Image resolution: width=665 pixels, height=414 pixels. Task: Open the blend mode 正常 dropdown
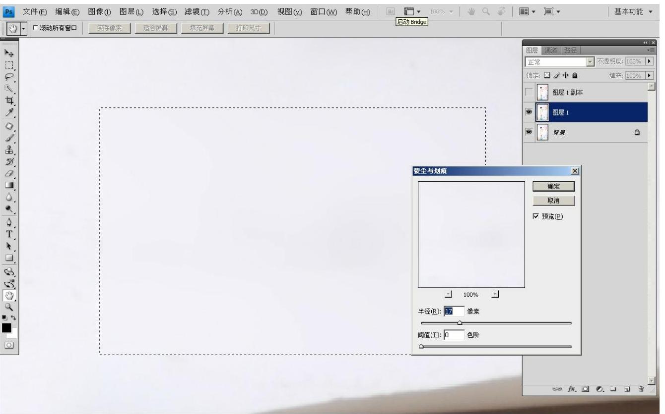tap(590, 62)
